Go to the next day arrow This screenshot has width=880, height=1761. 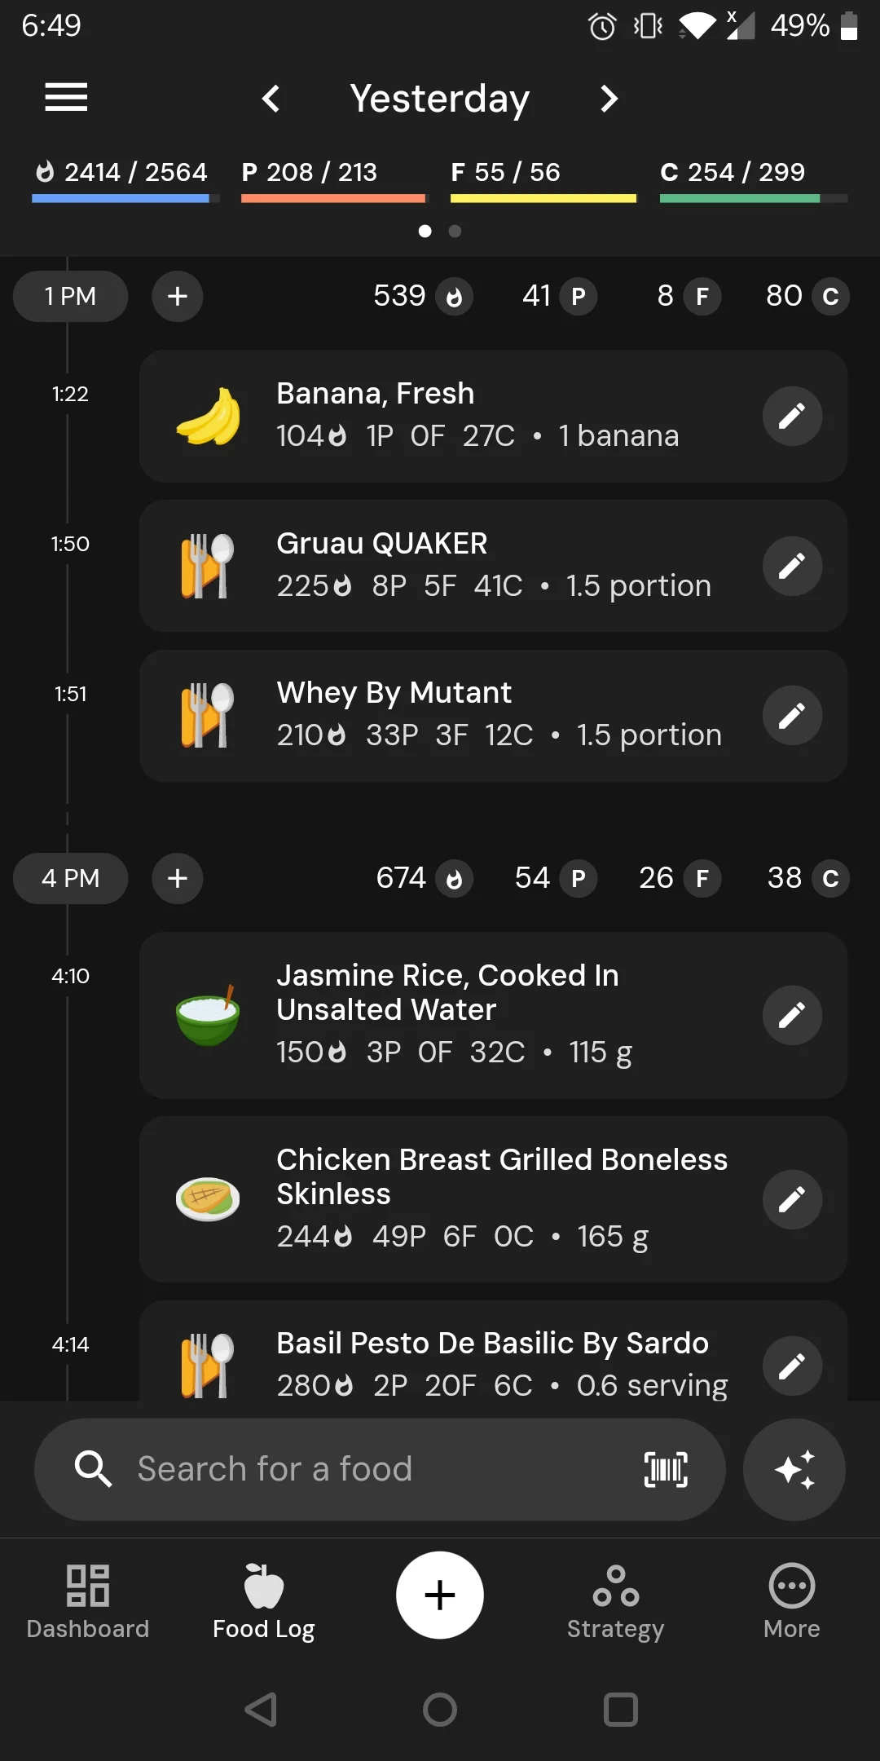[608, 99]
